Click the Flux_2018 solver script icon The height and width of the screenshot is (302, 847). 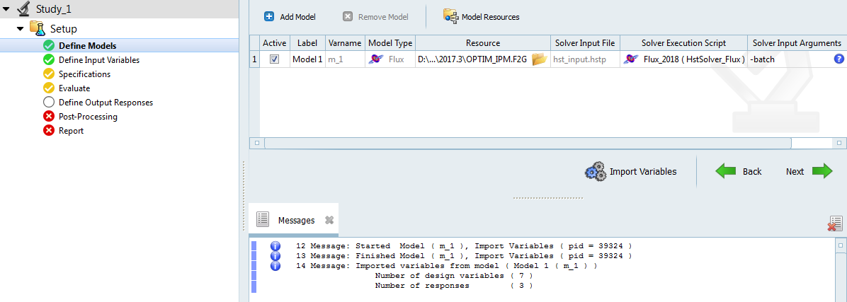(x=631, y=59)
